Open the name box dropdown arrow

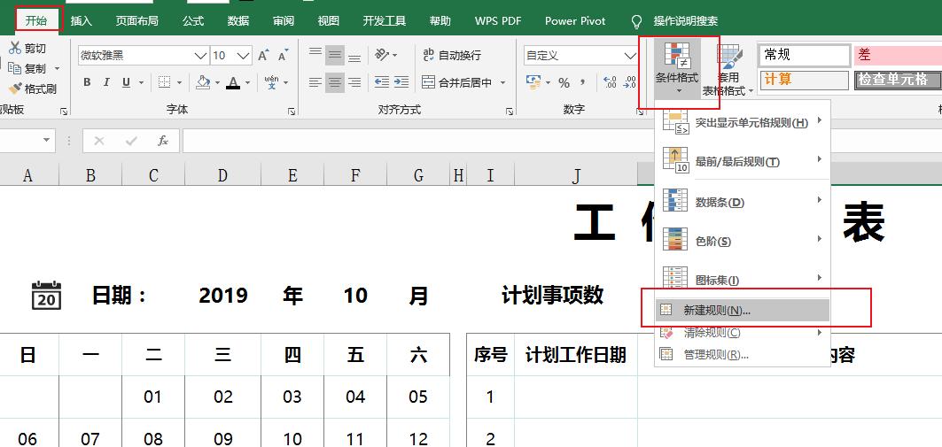pyautogui.click(x=46, y=141)
